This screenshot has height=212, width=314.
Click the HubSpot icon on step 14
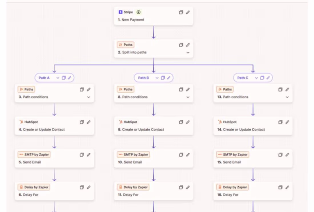(219, 122)
